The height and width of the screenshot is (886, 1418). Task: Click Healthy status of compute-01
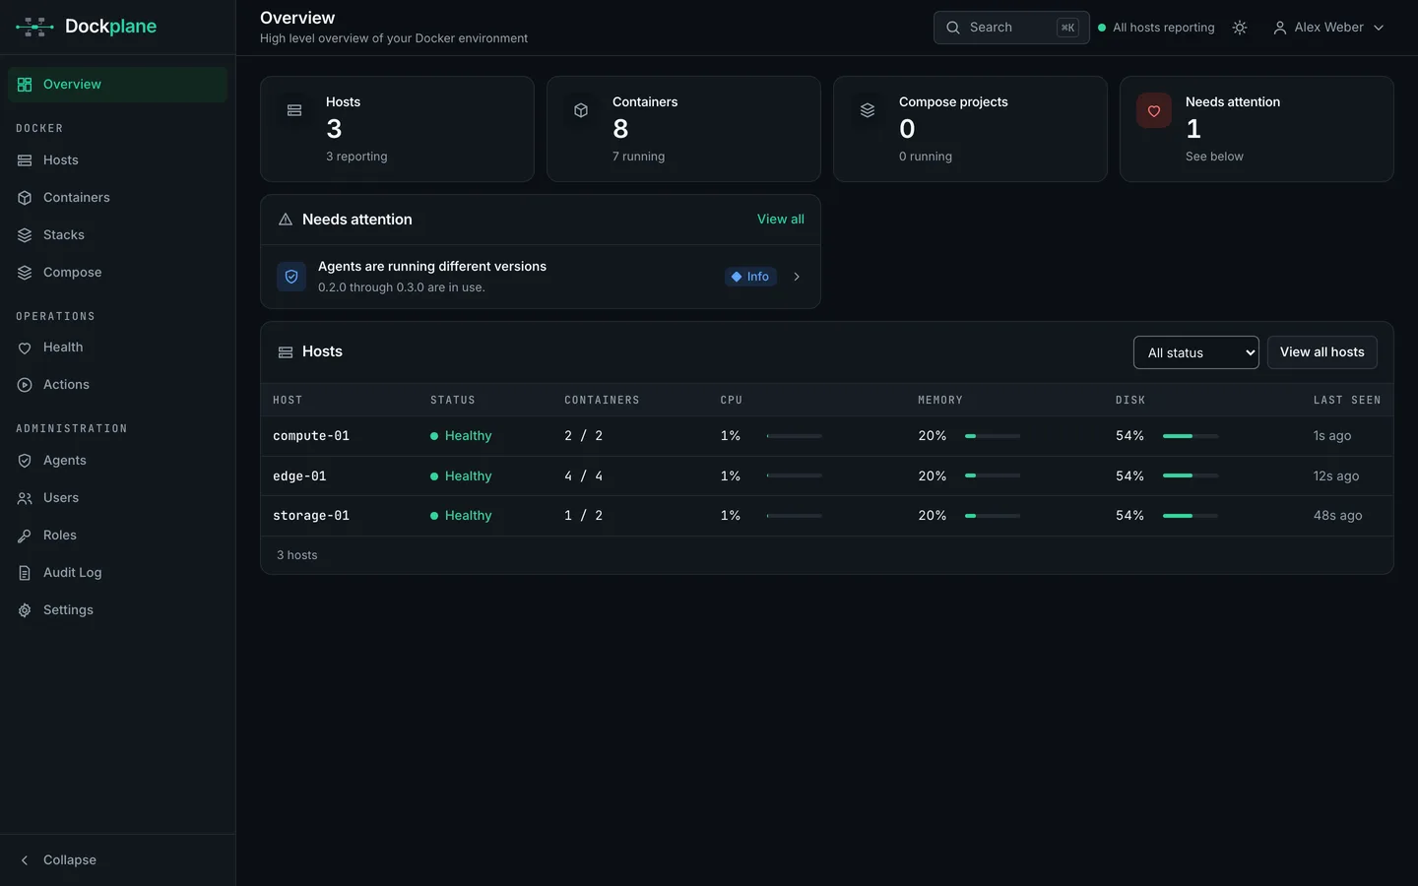click(x=461, y=436)
